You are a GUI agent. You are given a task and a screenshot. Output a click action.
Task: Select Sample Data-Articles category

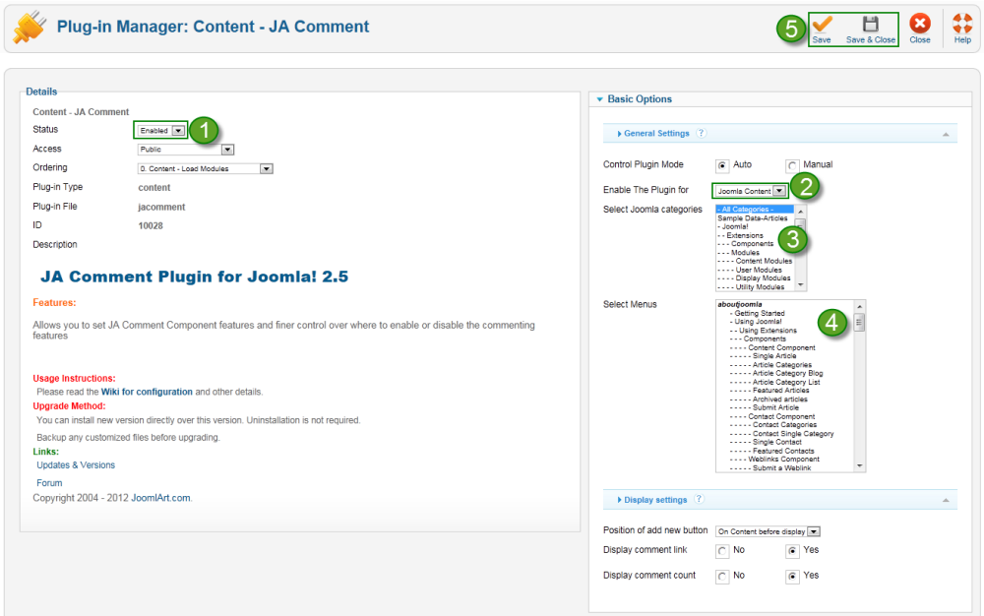click(x=753, y=218)
